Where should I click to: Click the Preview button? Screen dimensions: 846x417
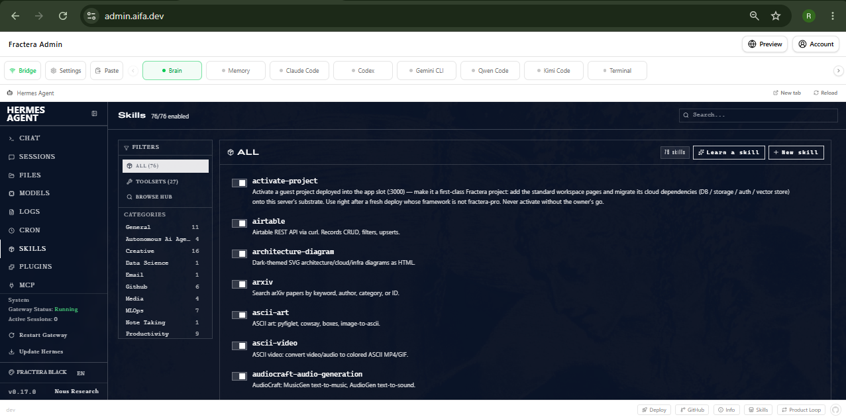click(765, 44)
